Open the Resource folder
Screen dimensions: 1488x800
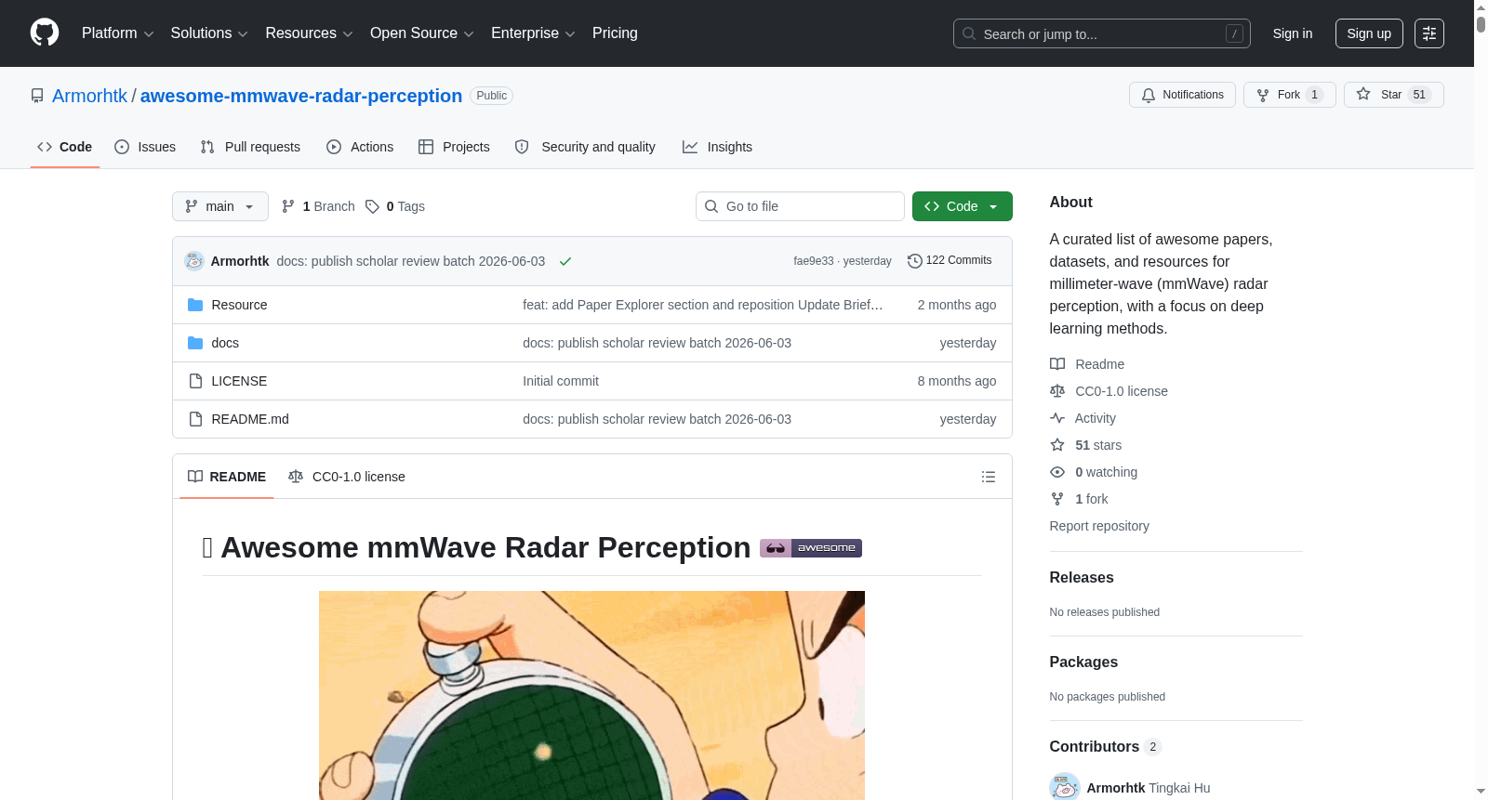pos(239,305)
